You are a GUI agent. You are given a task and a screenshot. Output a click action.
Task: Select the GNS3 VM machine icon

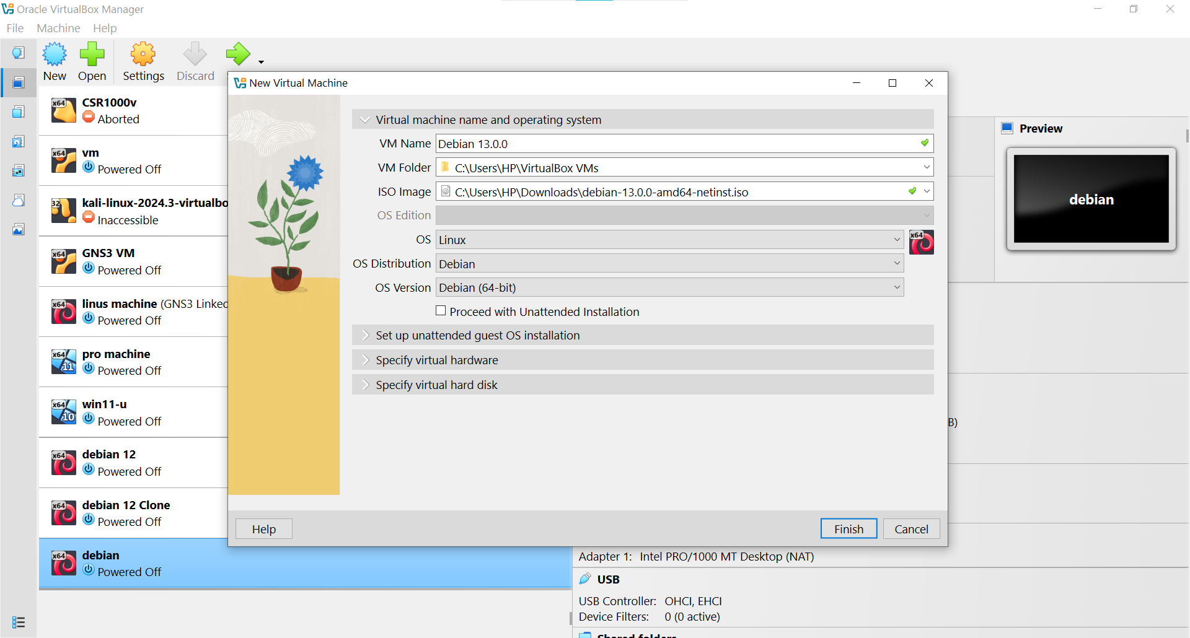point(63,261)
